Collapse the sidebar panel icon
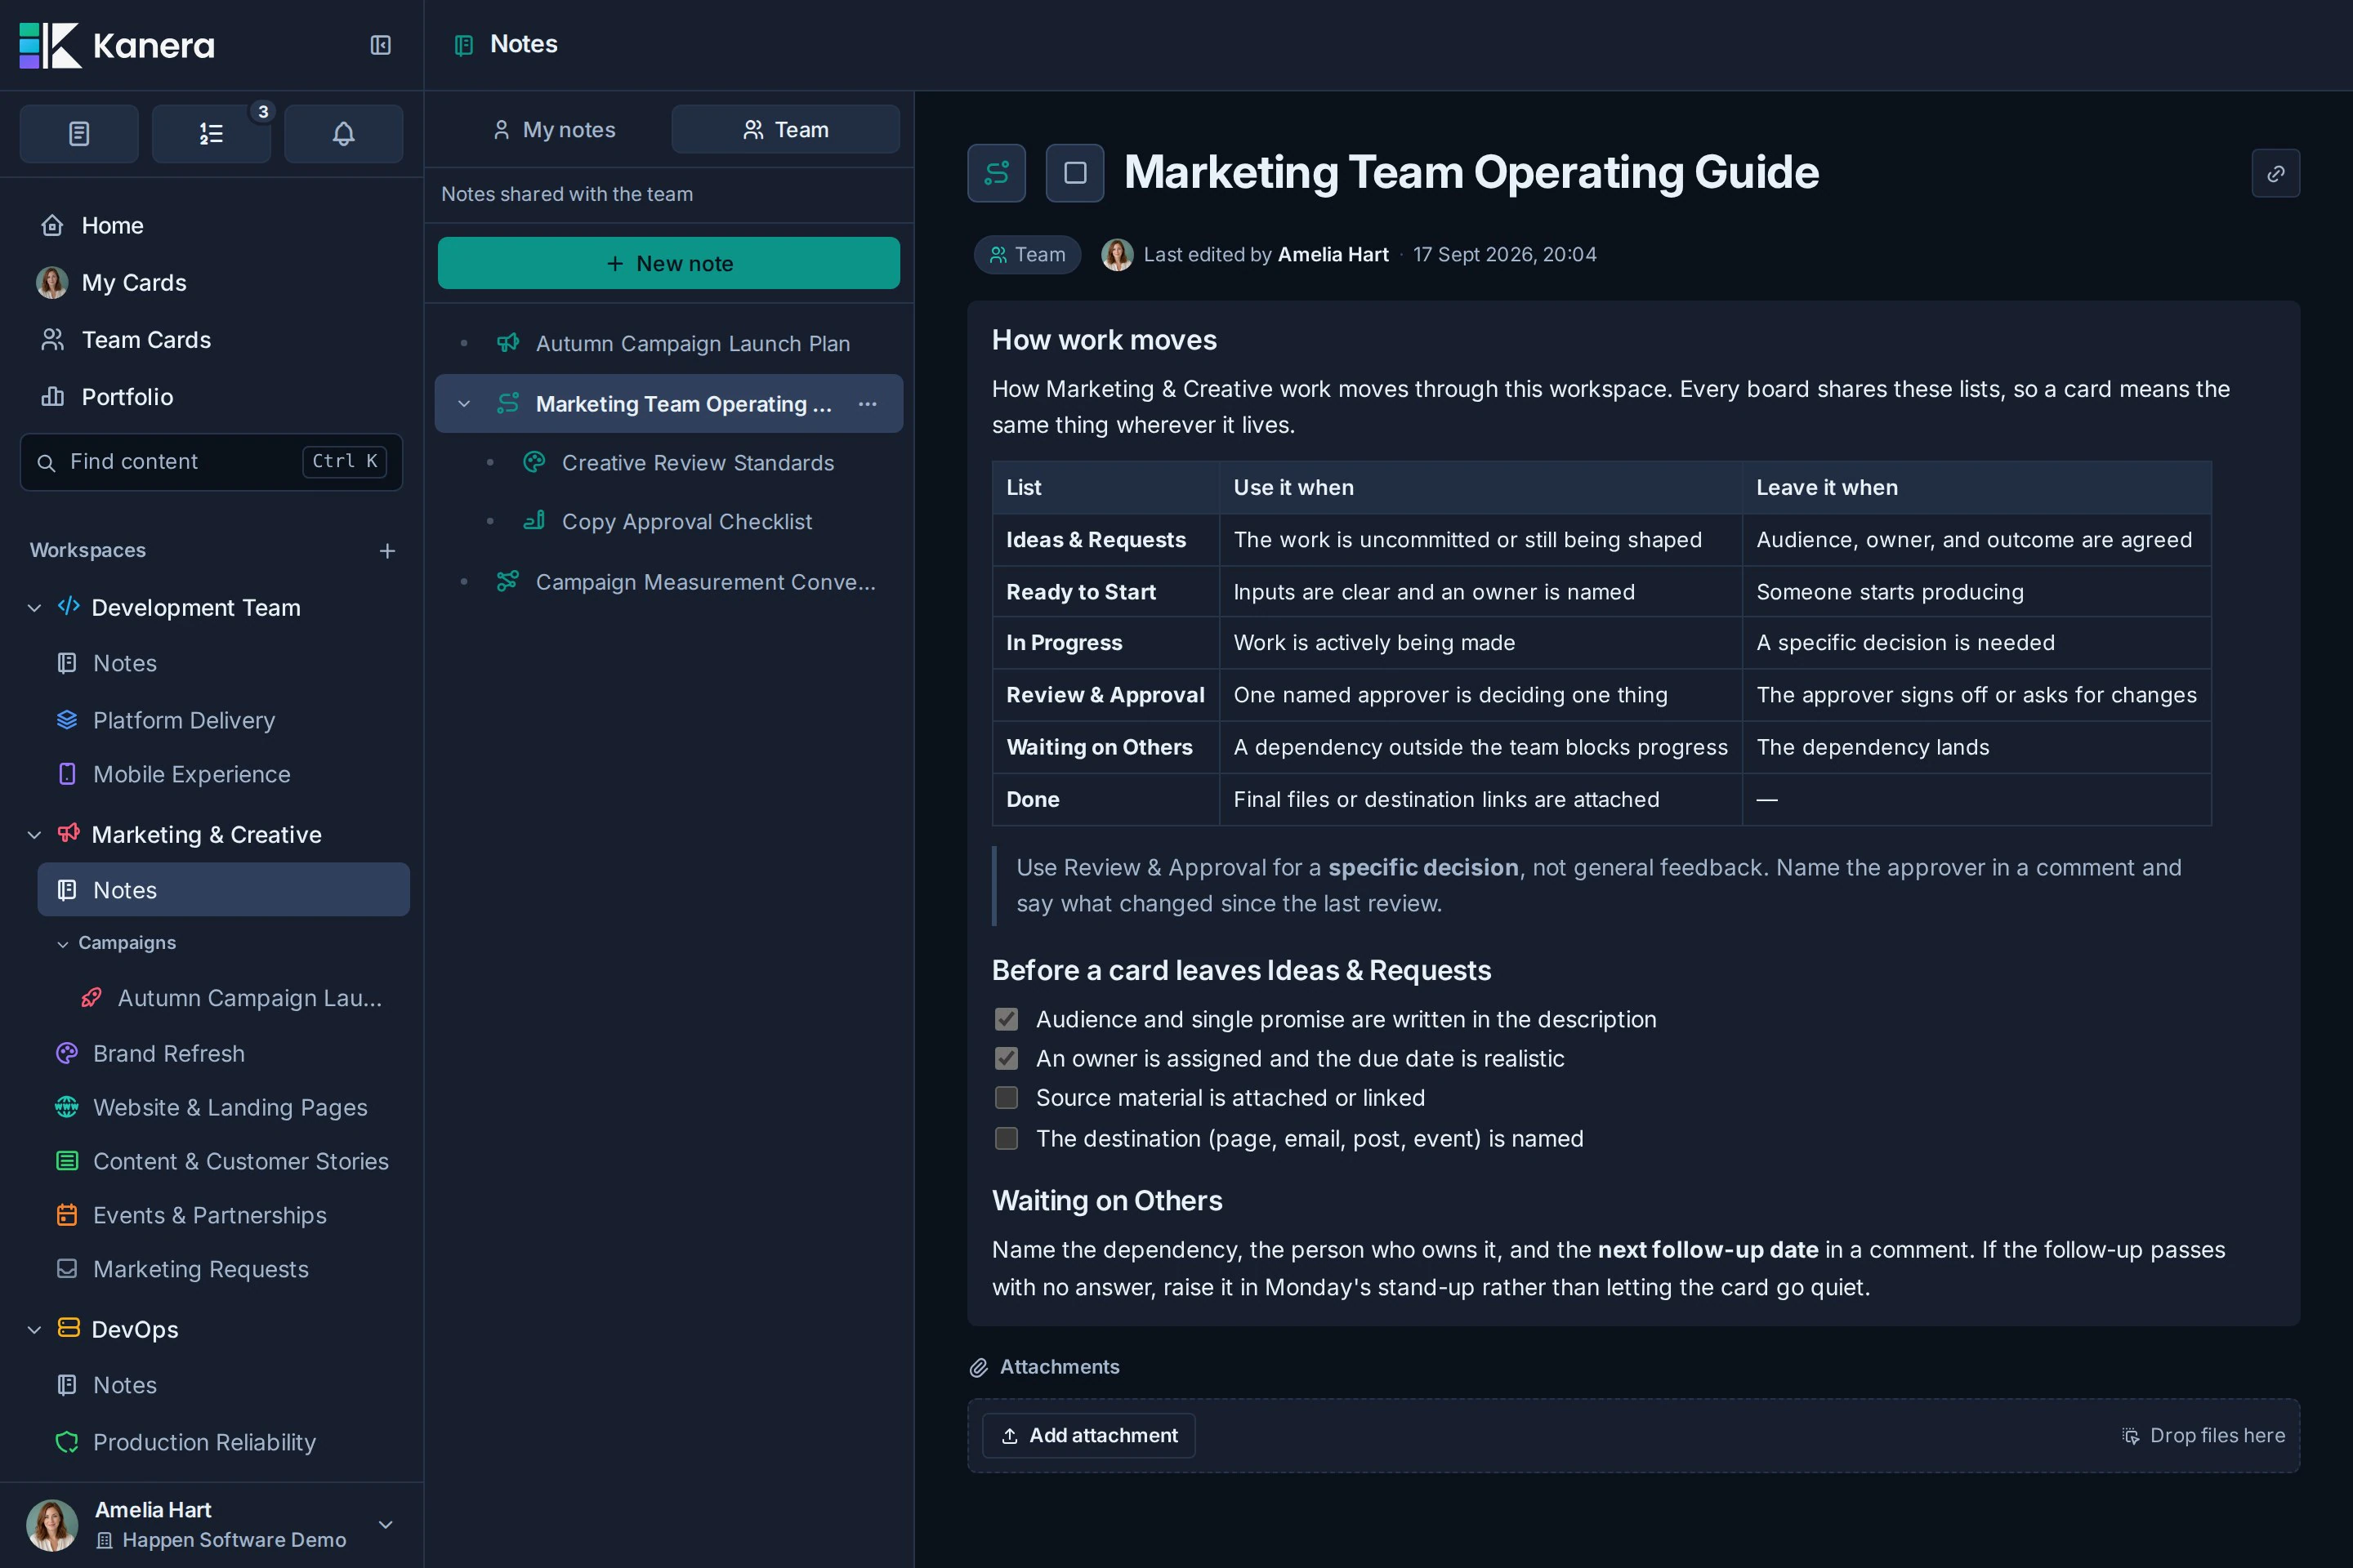Screen dimensions: 2353x1568 click(x=380, y=45)
